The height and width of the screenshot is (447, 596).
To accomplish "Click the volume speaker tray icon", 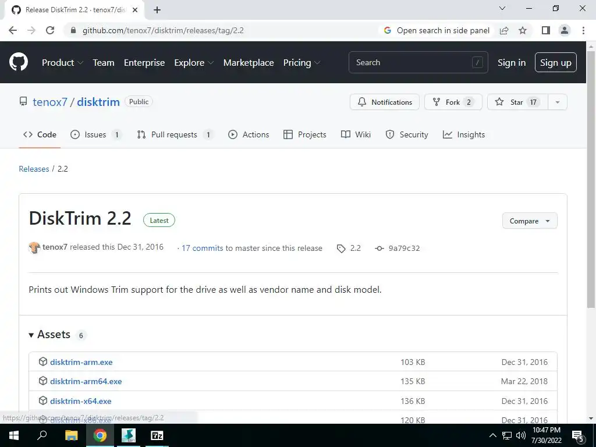I will [x=521, y=435].
